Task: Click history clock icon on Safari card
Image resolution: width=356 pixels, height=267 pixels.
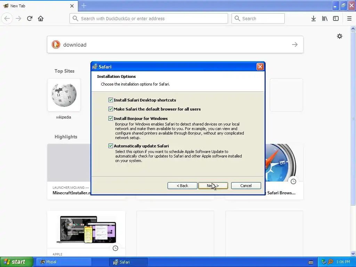Action: (x=293, y=181)
